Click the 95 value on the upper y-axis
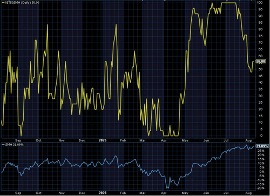 [x=260, y=9]
